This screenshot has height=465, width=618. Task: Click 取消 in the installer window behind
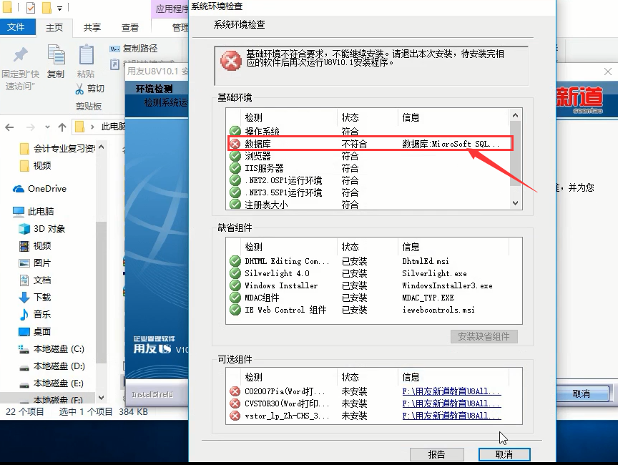582,393
